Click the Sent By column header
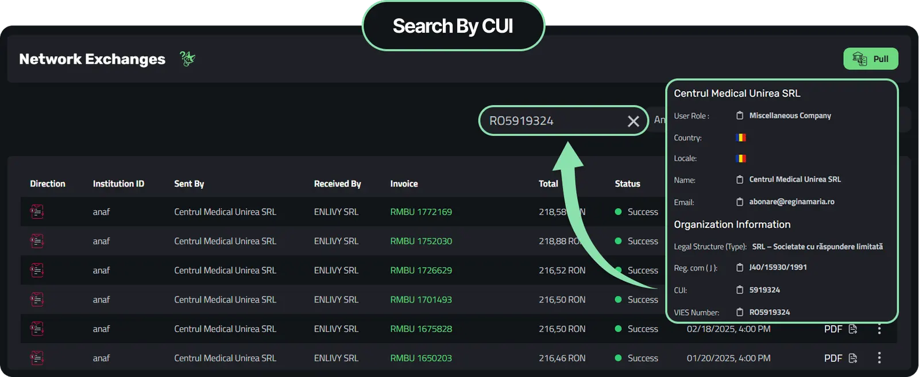This screenshot has height=377, width=919. [x=189, y=184]
